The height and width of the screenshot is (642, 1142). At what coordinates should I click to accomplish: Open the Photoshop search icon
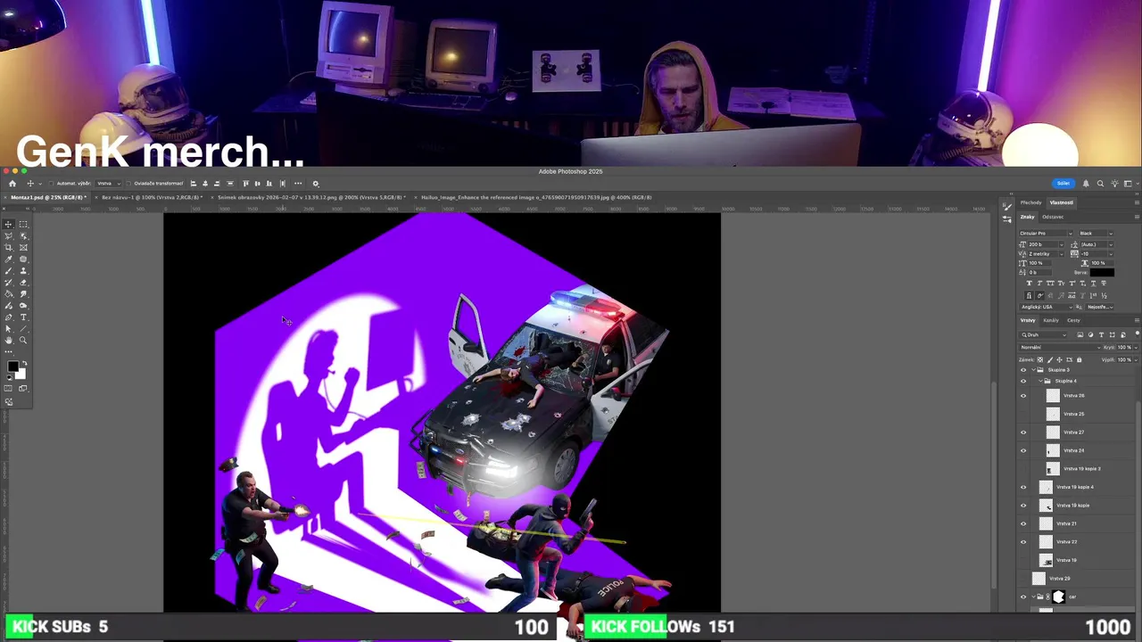click(x=1100, y=183)
